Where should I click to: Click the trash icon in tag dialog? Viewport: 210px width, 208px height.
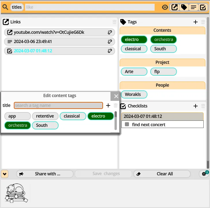point(115,105)
